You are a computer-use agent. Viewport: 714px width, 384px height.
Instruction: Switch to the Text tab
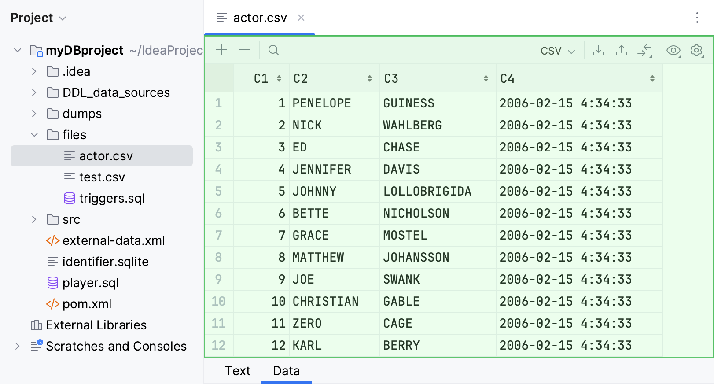237,371
